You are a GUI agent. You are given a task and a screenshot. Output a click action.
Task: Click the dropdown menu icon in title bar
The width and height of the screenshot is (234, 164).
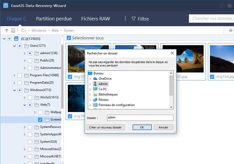(x=230, y=6)
